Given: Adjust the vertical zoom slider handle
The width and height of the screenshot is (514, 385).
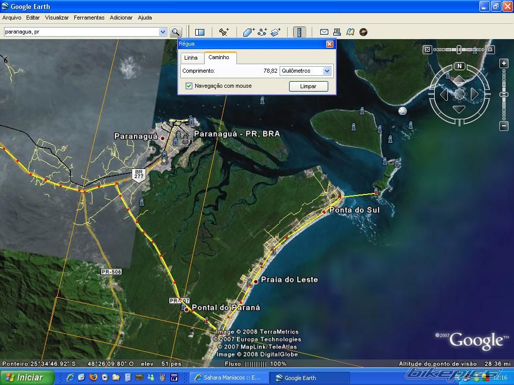Looking at the screenshot, I should (504, 95).
